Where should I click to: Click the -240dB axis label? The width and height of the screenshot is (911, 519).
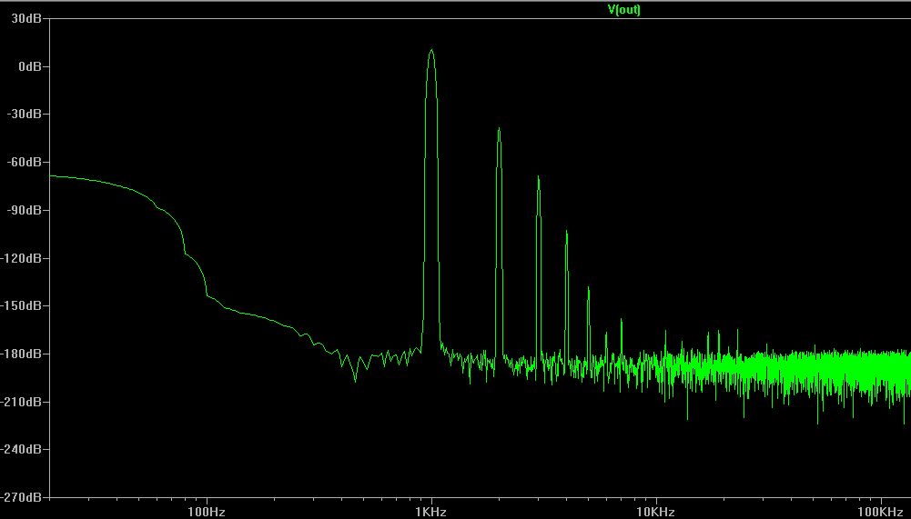click(x=22, y=449)
